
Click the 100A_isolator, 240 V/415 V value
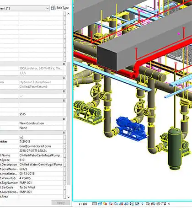coord(41,69)
